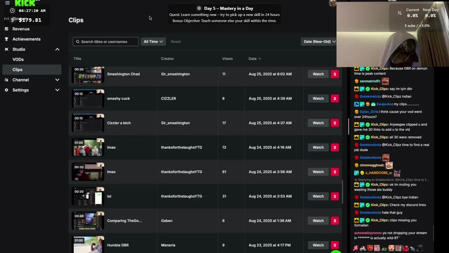
Task: Delete the smashy cuck clip
Action: (335, 98)
